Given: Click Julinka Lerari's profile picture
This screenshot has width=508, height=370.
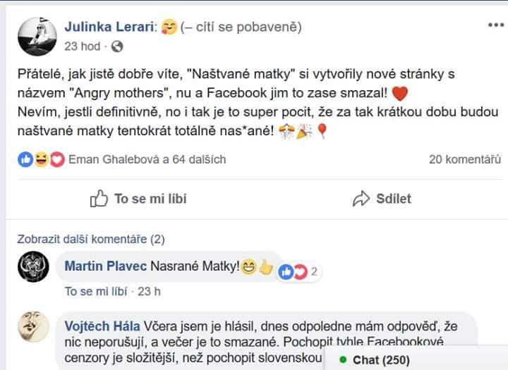Looking at the screenshot, I should [x=36, y=36].
